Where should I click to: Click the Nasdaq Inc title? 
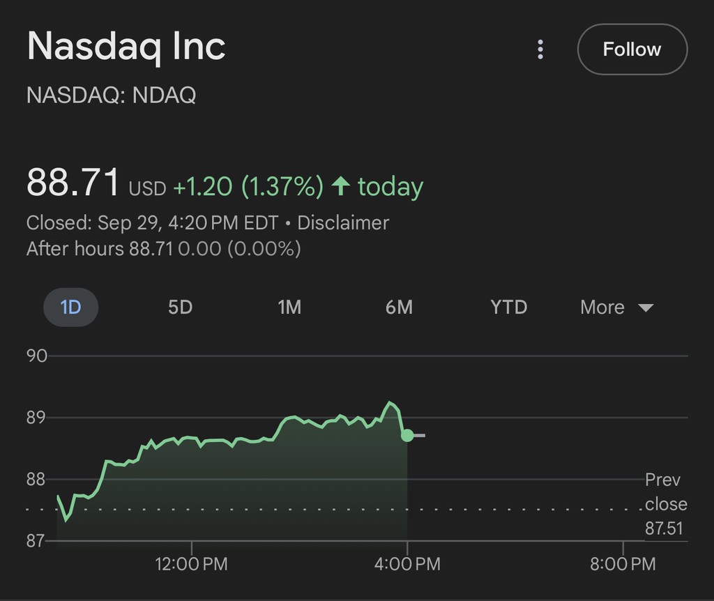tap(126, 47)
